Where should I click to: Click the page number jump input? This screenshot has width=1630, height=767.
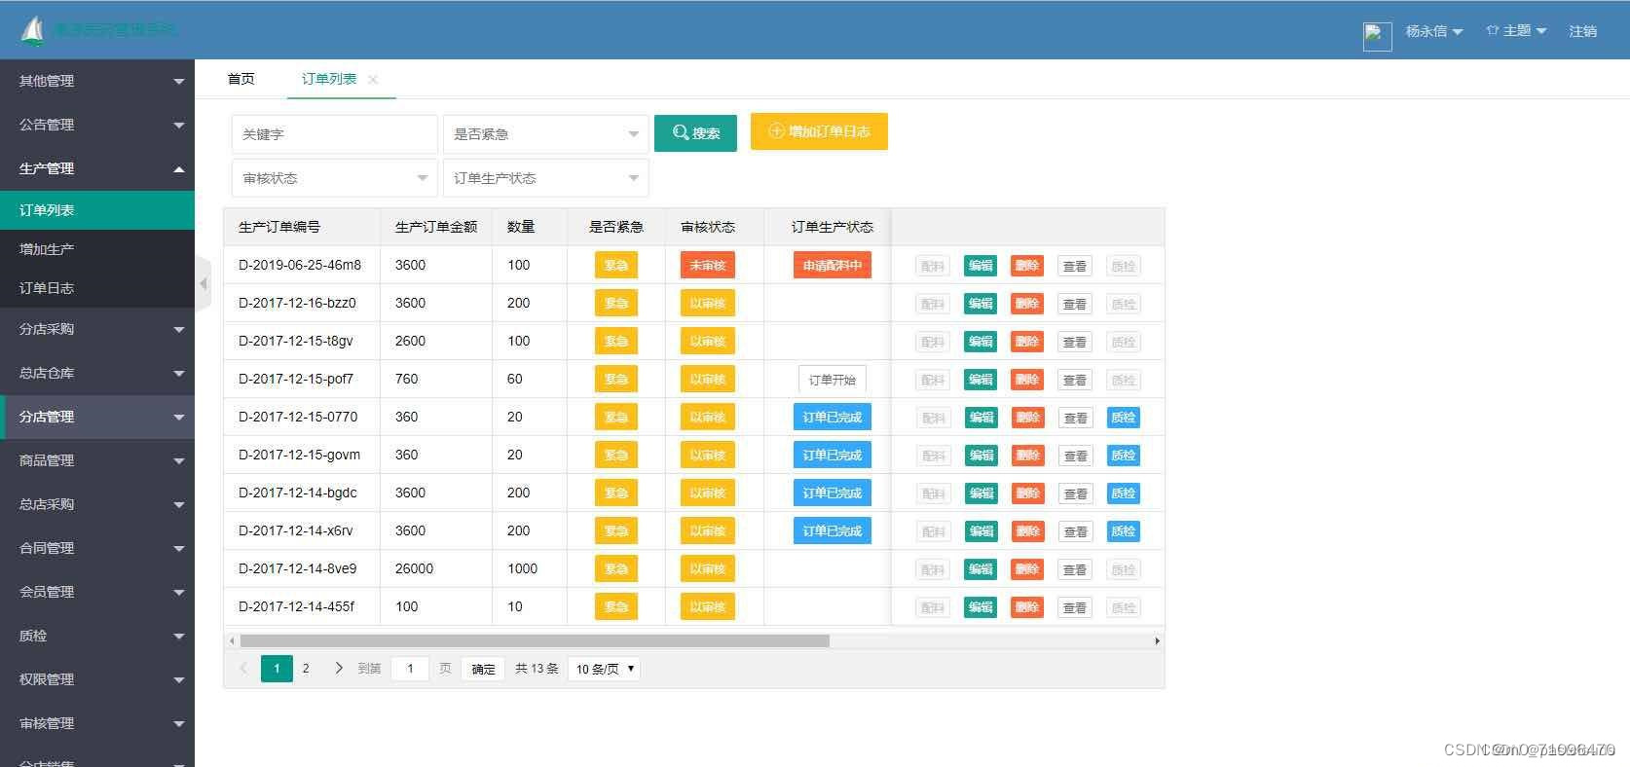point(410,669)
